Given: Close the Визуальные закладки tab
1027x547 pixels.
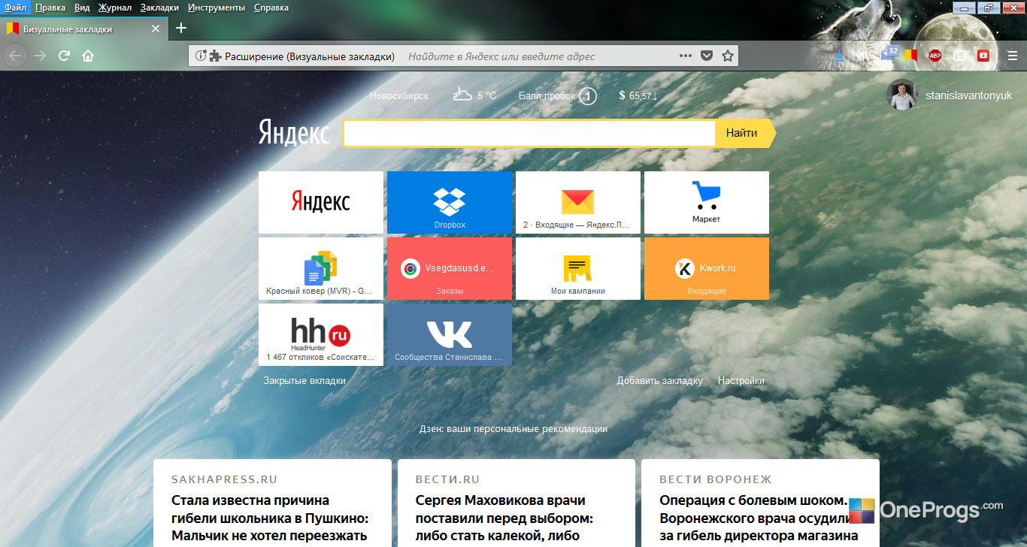Looking at the screenshot, I should (x=156, y=29).
